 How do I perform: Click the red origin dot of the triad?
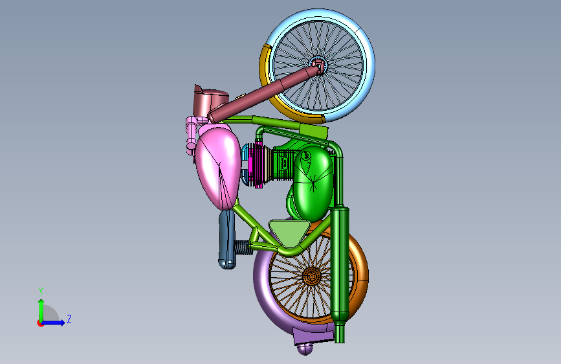40,323
